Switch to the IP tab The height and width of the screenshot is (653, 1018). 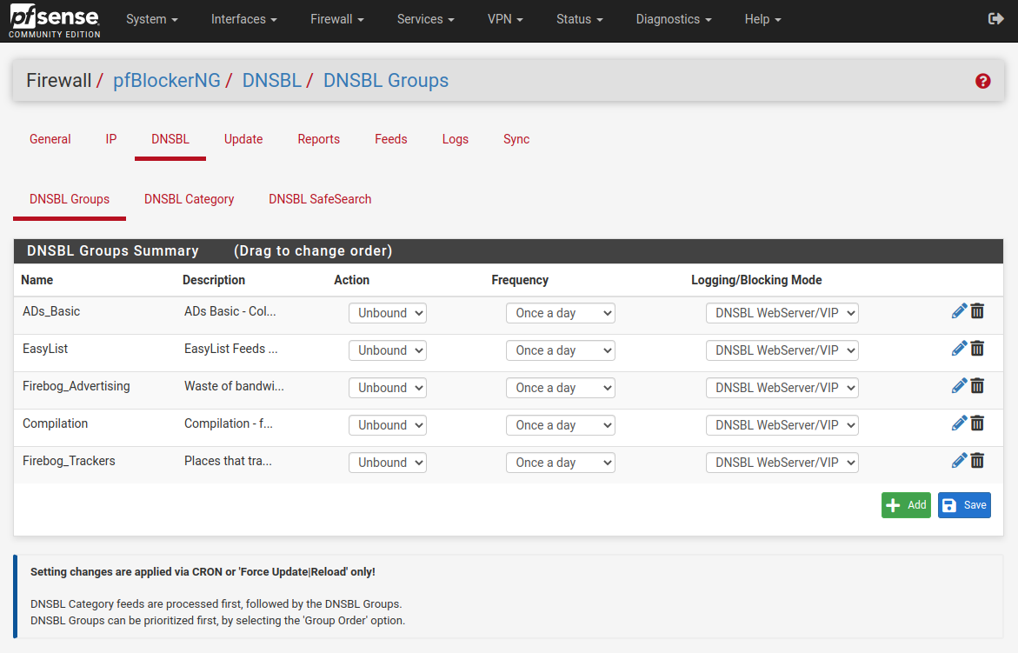click(x=111, y=140)
